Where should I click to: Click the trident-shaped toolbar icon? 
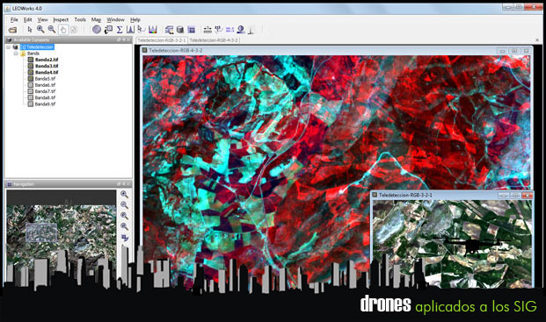pyautogui.click(x=219, y=30)
